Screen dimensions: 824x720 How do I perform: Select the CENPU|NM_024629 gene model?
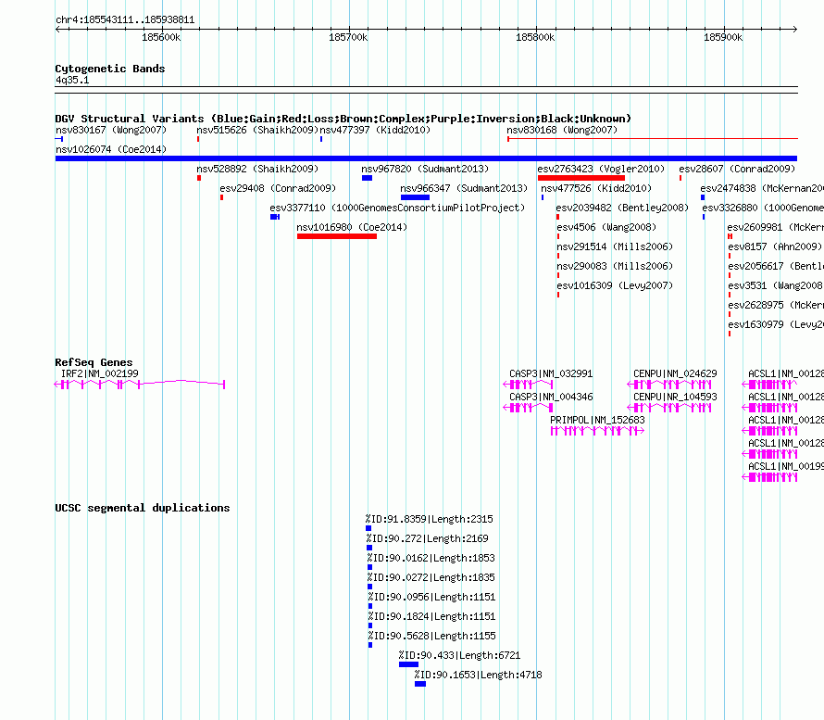coord(669,385)
